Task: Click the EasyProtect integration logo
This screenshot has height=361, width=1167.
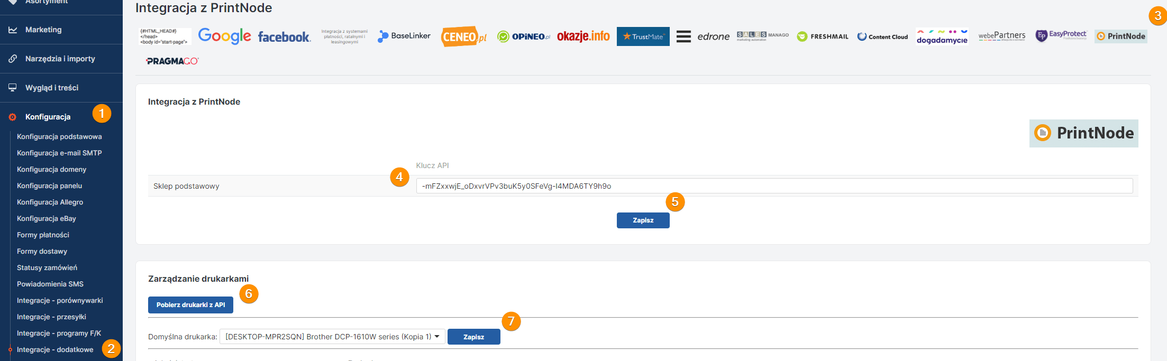Action: coord(1061,35)
